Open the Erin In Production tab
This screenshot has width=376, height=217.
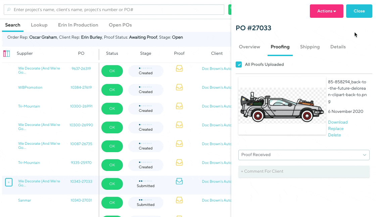[78, 25]
